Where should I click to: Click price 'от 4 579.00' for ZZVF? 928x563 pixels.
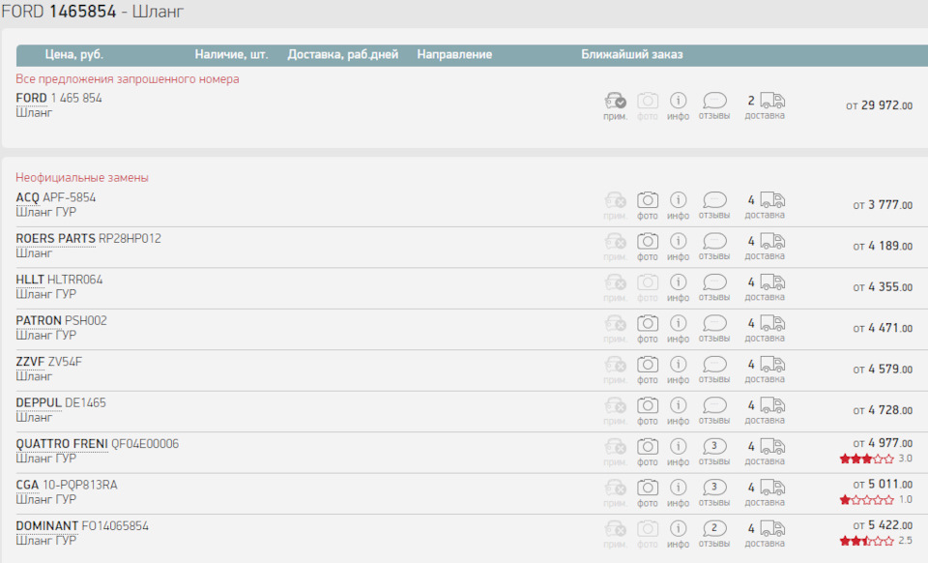883,369
